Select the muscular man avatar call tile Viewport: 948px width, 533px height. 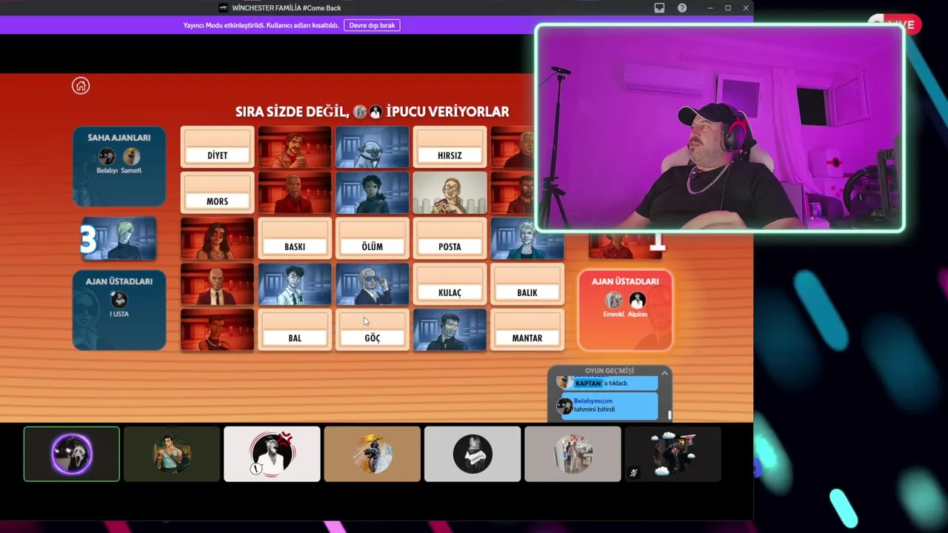tap(172, 454)
